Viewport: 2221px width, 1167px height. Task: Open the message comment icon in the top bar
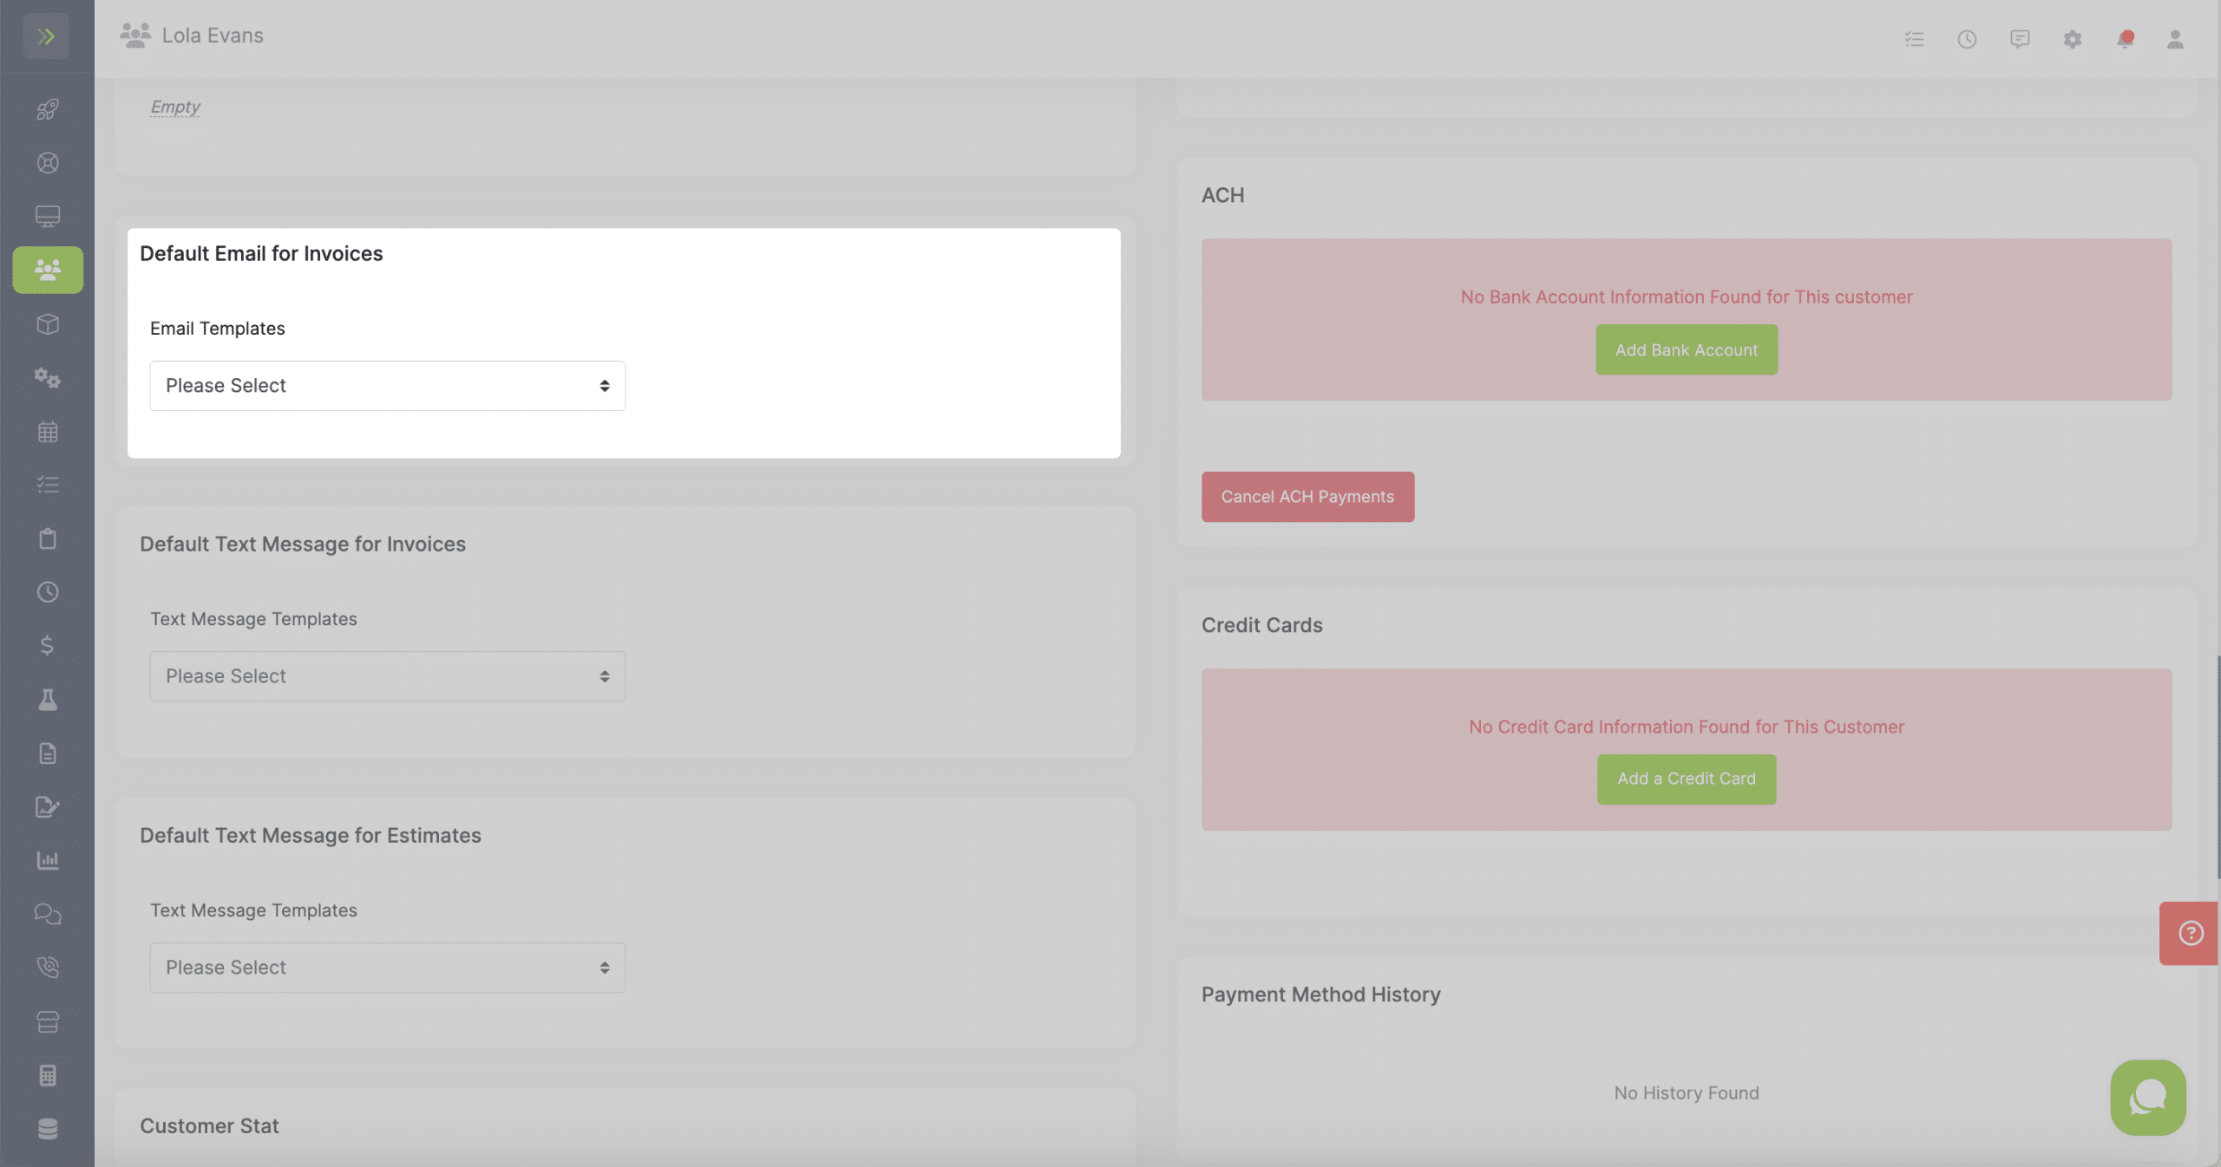(2020, 39)
